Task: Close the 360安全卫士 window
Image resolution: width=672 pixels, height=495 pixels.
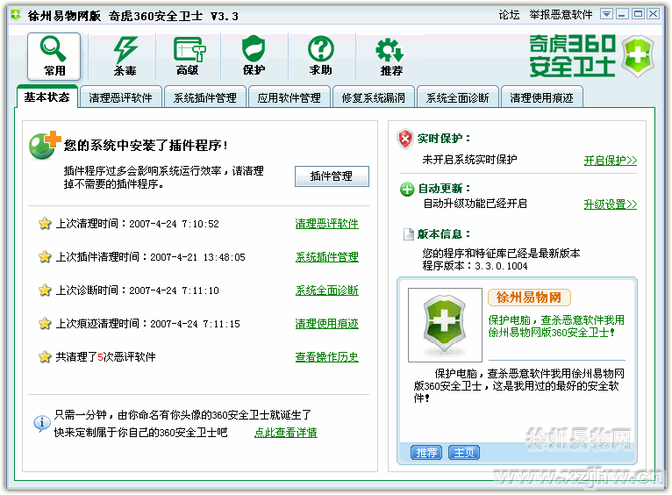Action: (x=654, y=14)
